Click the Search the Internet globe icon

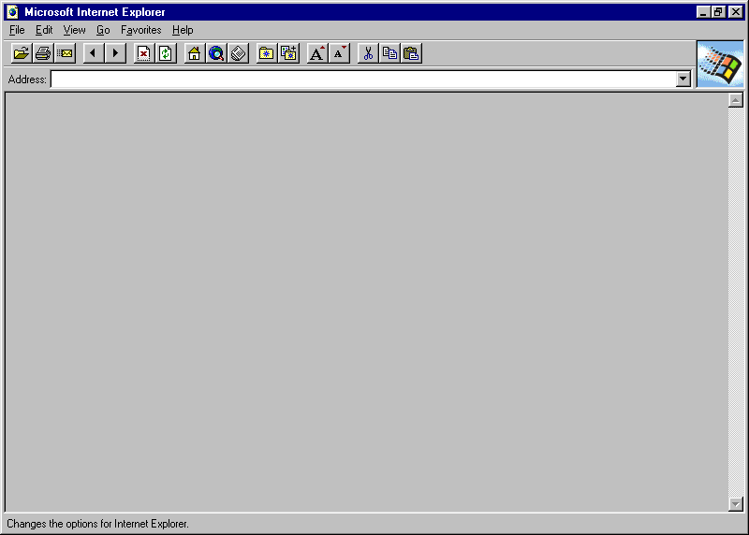pos(216,53)
